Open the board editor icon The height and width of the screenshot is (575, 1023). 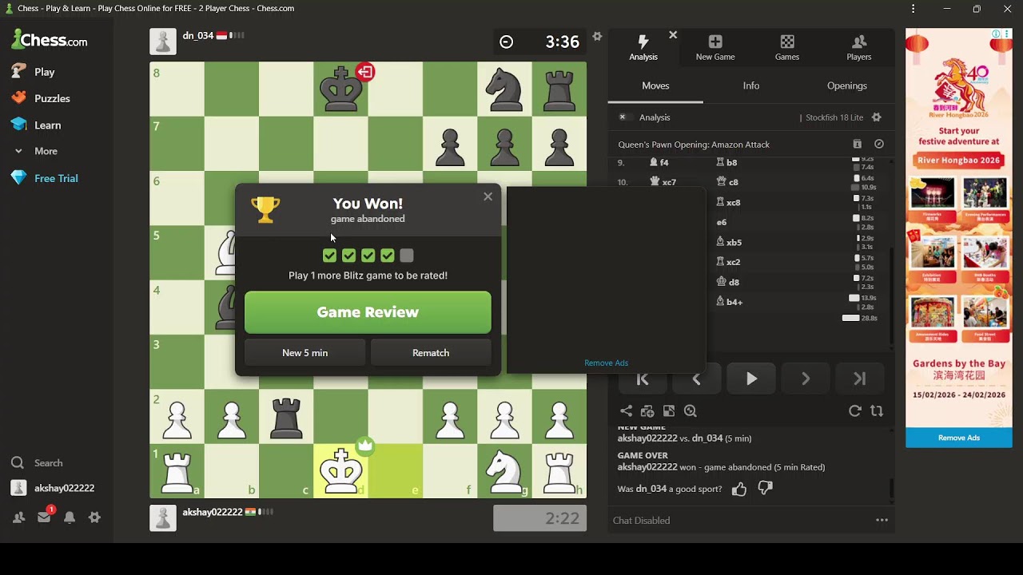coord(669,411)
